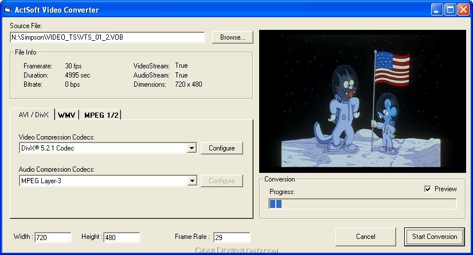Open the Video Compression Codecs dropdown arrow
Screen dimensions: 473x255
click(x=191, y=148)
